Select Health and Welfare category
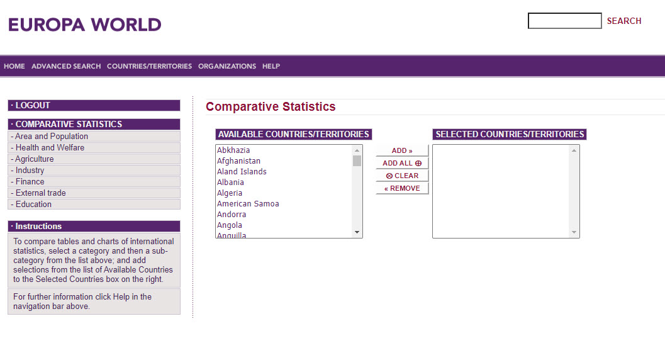 (x=94, y=148)
